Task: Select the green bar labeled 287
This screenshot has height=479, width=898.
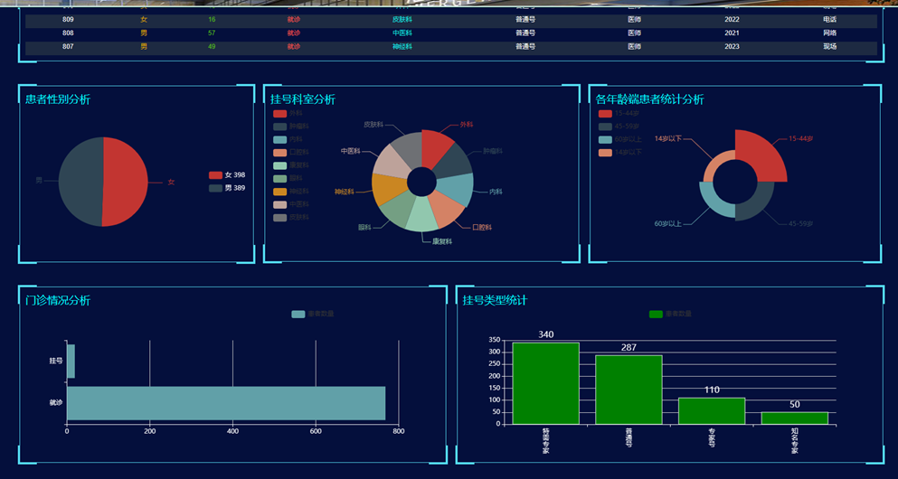Action: [x=629, y=390]
